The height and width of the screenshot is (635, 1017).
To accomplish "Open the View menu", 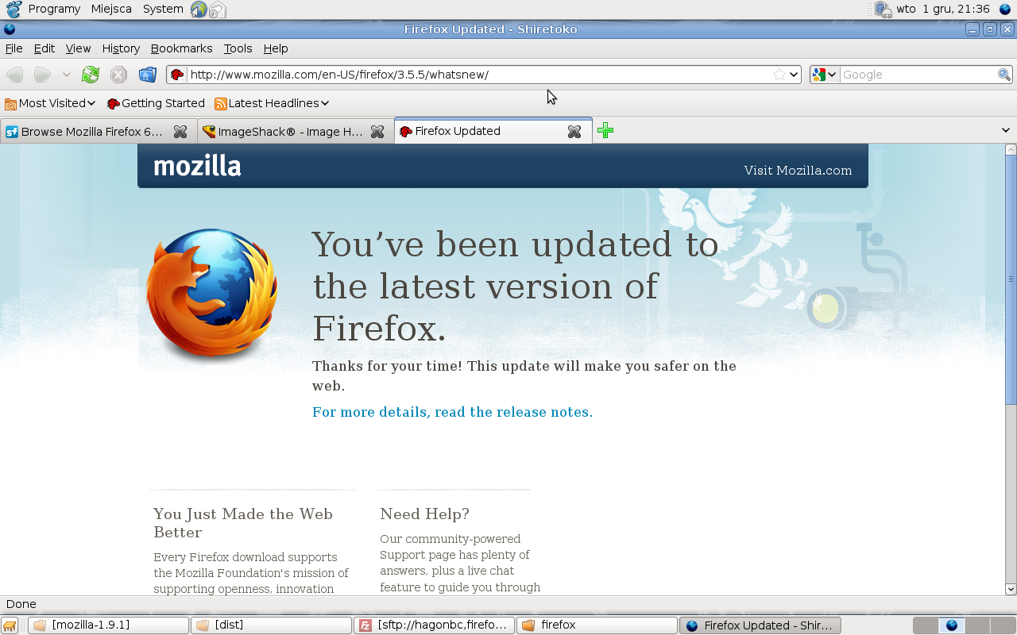I will (78, 48).
